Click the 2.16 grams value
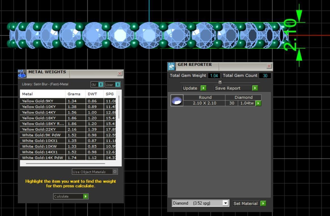 pyautogui.click(x=72, y=129)
